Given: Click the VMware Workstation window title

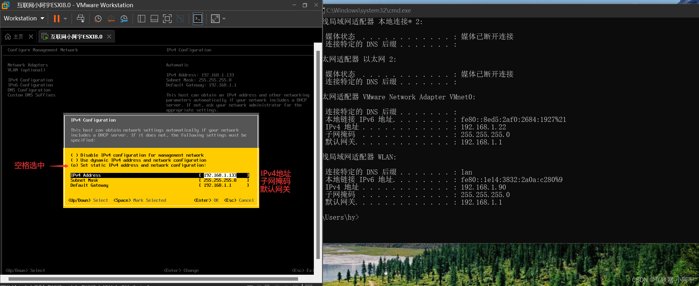Looking at the screenshot, I should coord(75,5).
